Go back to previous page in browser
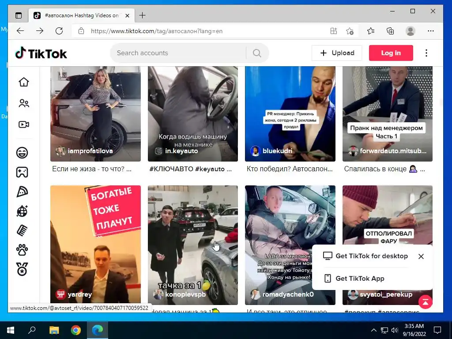Viewport: 452px width, 339px height. (20, 31)
